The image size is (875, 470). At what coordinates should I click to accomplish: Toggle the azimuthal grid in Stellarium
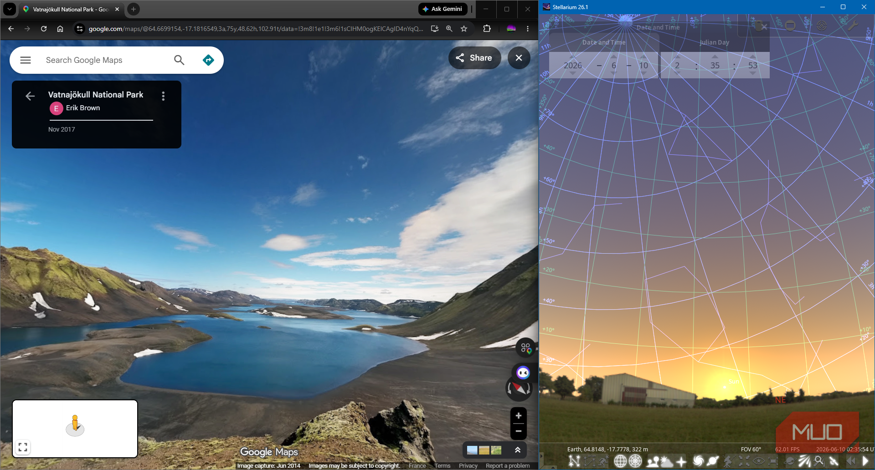[635, 461]
